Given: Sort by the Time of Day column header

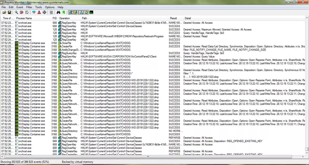Looking at the screenshot, I should coord(8,18).
